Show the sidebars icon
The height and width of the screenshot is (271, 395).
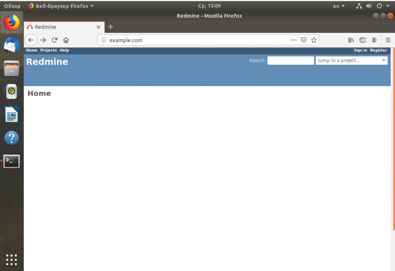click(363, 40)
